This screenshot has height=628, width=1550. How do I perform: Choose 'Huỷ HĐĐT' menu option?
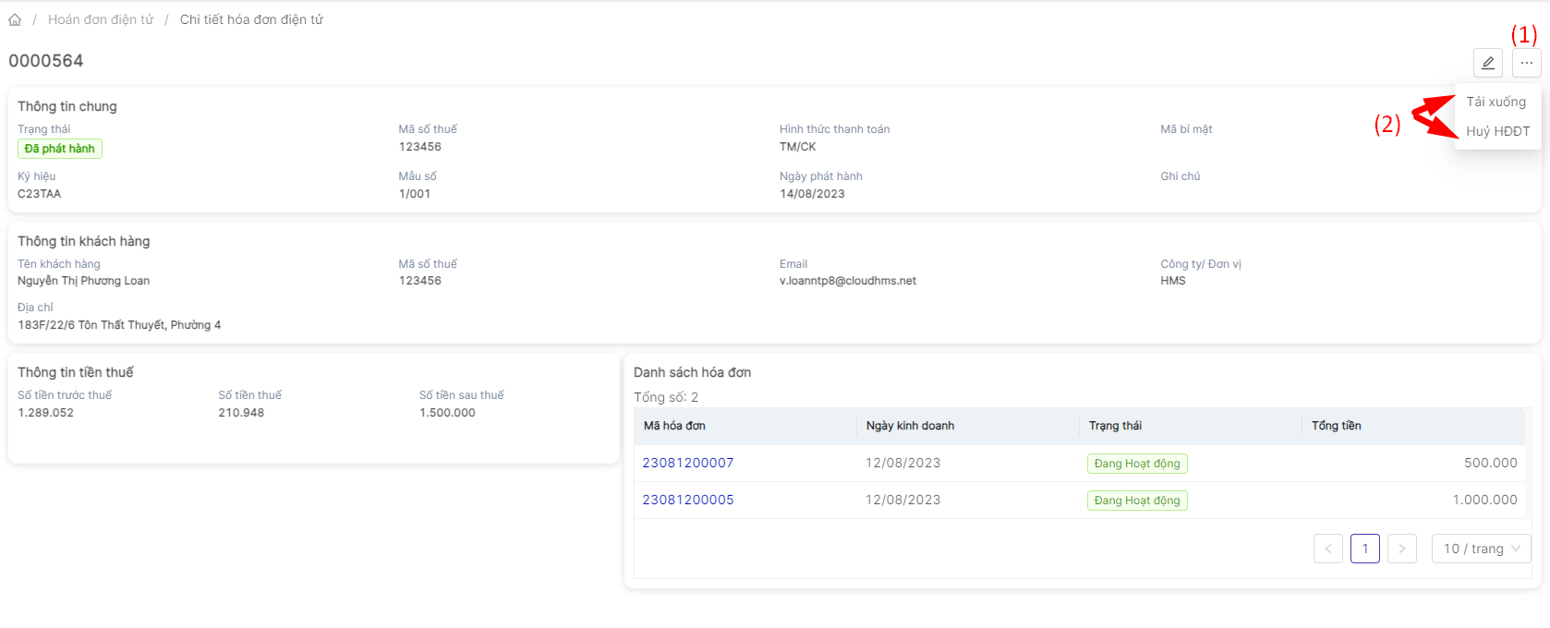[x=1497, y=131]
